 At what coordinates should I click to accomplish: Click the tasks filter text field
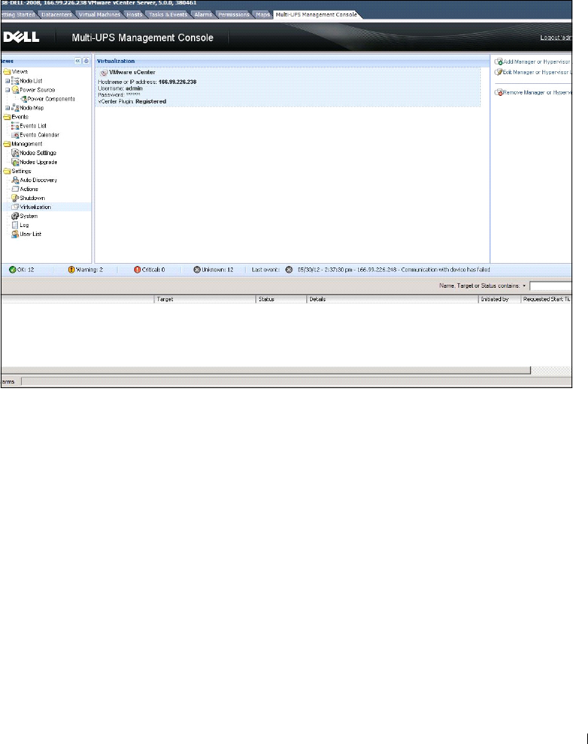pos(551,286)
